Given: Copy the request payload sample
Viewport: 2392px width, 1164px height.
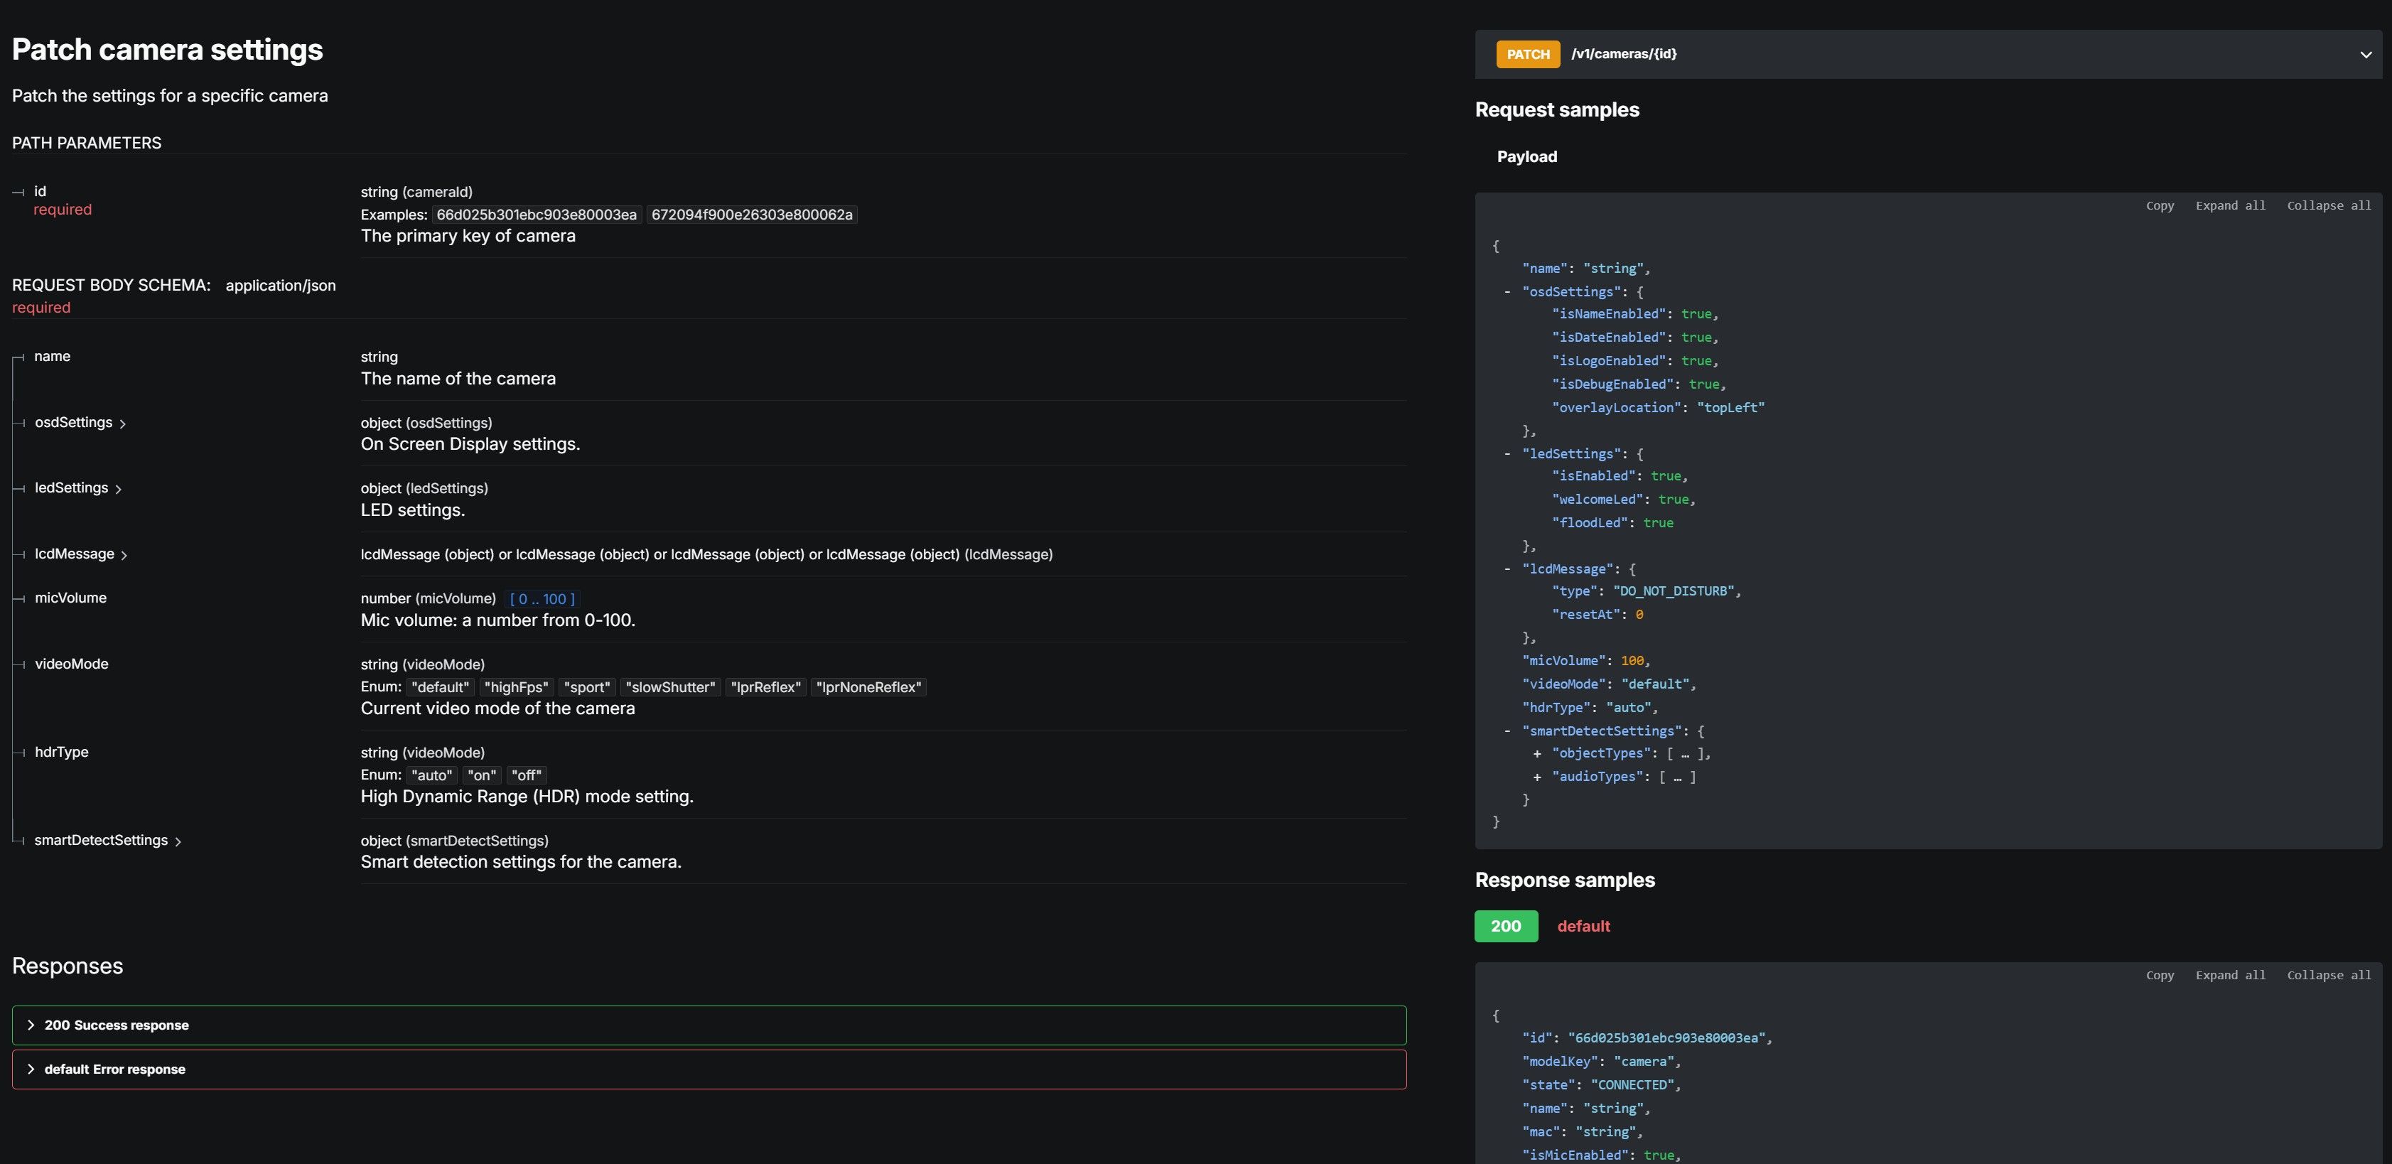Looking at the screenshot, I should tap(2159, 206).
